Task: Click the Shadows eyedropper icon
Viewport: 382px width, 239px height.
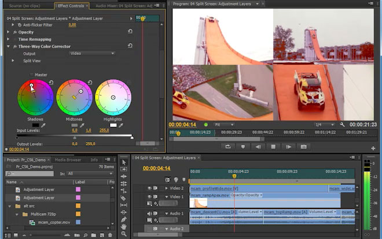Action: [43, 125]
